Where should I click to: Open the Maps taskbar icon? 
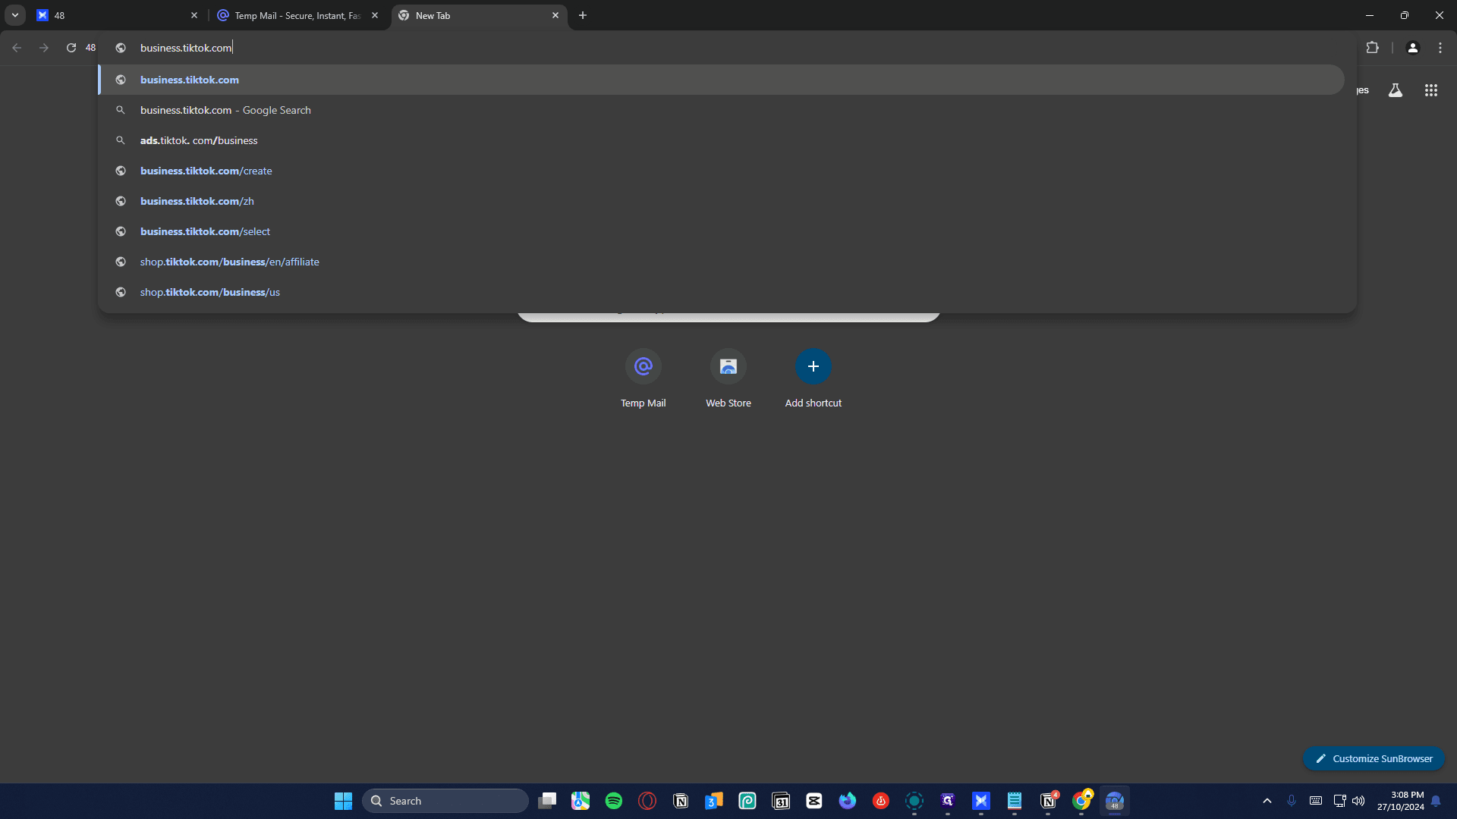[x=581, y=801]
